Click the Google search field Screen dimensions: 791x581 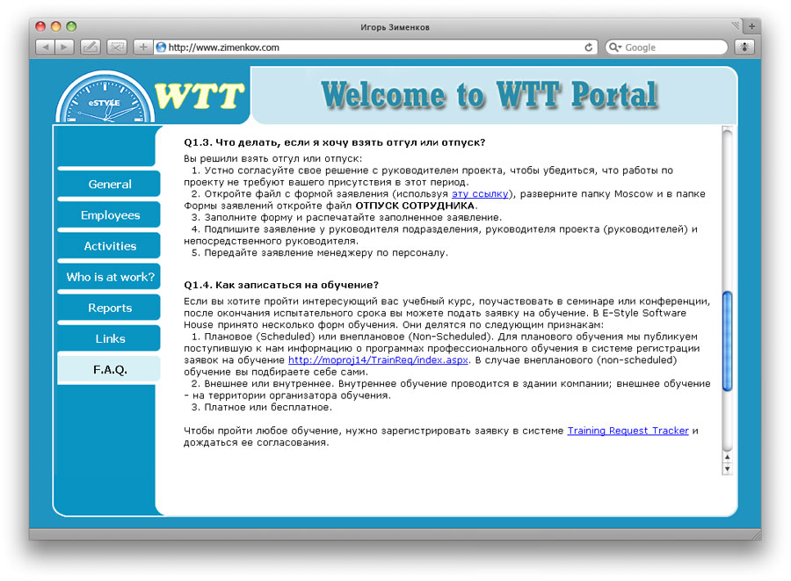(666, 47)
